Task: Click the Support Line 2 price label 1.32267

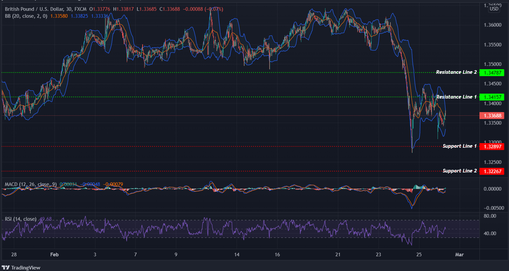Action: [492, 171]
